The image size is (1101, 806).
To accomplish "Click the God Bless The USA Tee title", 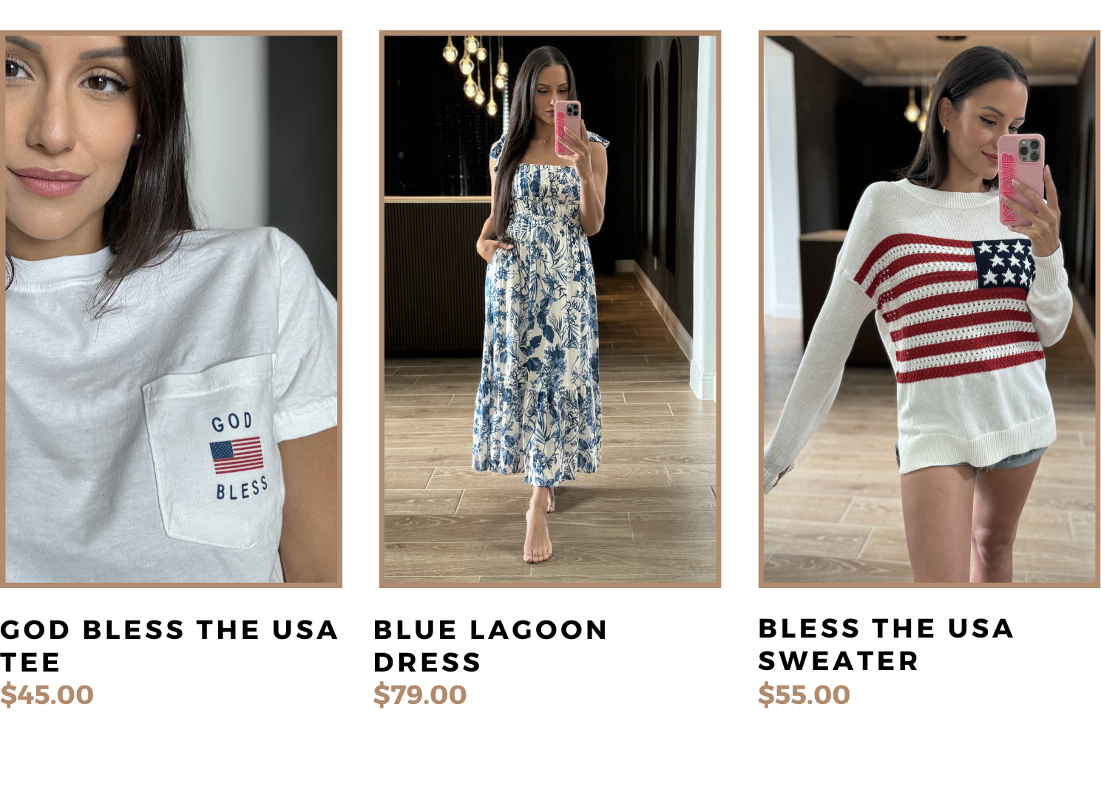I will pos(169,646).
